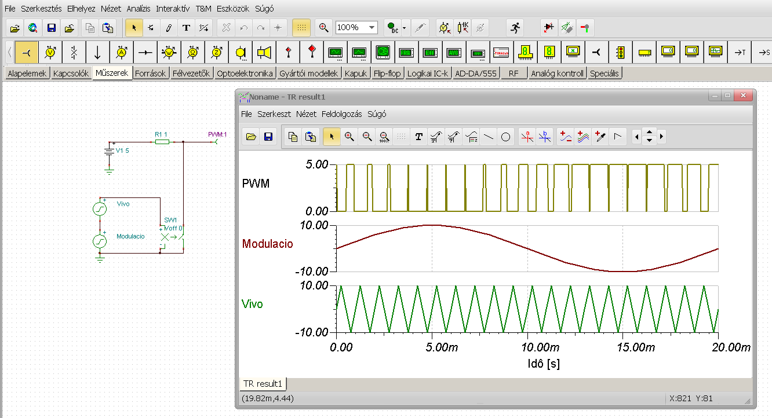Viewport: 772px width, 418px height.
Task: Select the voltmeter component icon
Action: click(50, 52)
